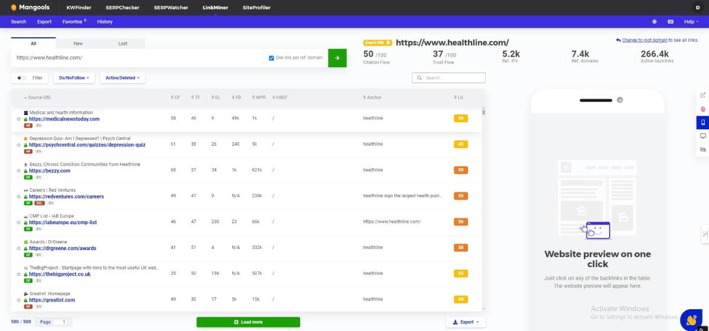
Task: Open SiteProfiler tool
Action: pyautogui.click(x=255, y=8)
